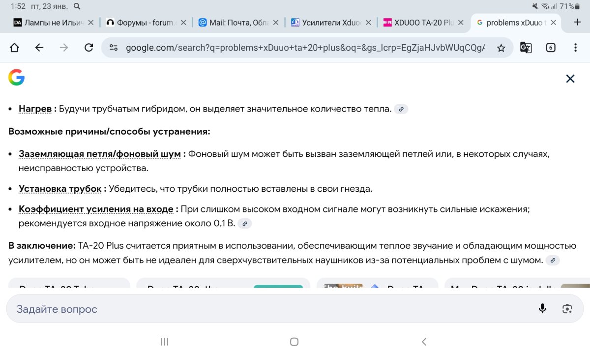This screenshot has width=590, height=354.
Task: Open the tab switcher showing 6 tabs
Action: point(551,48)
